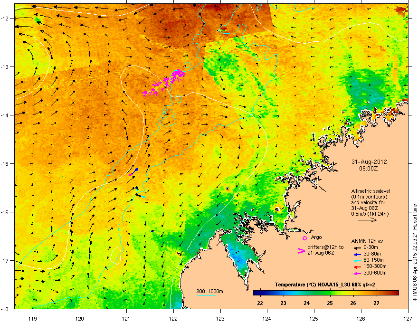This screenshot has width=418, height=323.
Task: Click the "drifters@12h to" legend label
Action: point(325,247)
